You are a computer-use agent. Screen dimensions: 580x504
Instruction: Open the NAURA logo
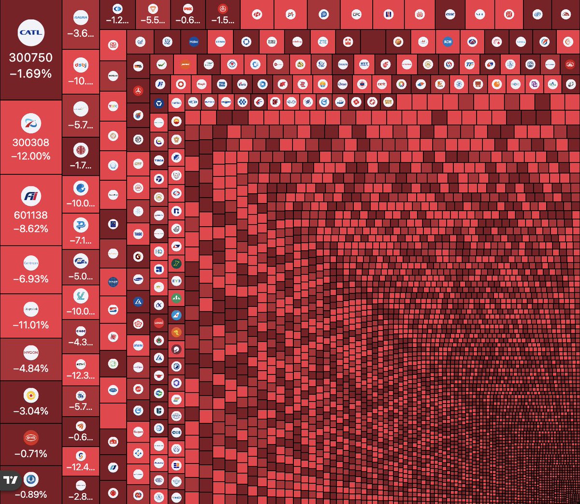click(x=81, y=18)
